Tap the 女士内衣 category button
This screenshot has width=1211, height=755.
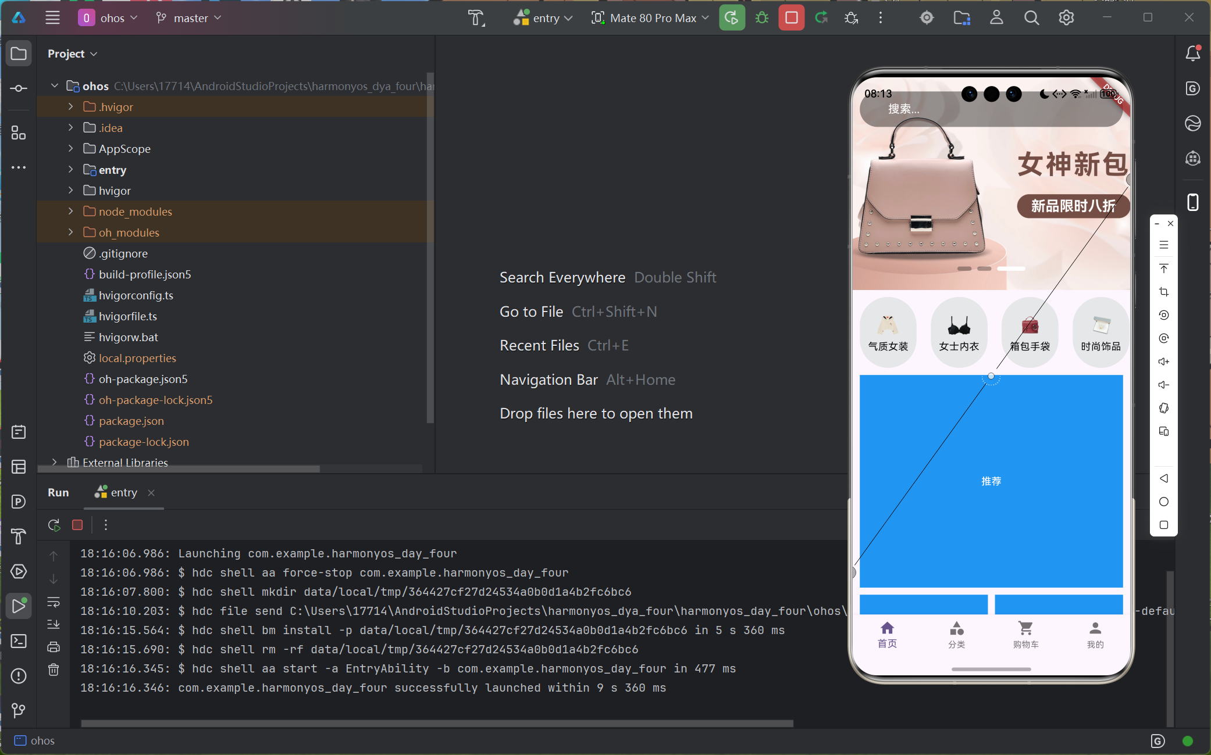pos(959,332)
